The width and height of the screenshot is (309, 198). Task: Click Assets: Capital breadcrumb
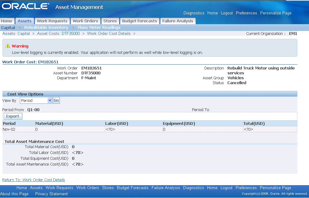pos(16,34)
